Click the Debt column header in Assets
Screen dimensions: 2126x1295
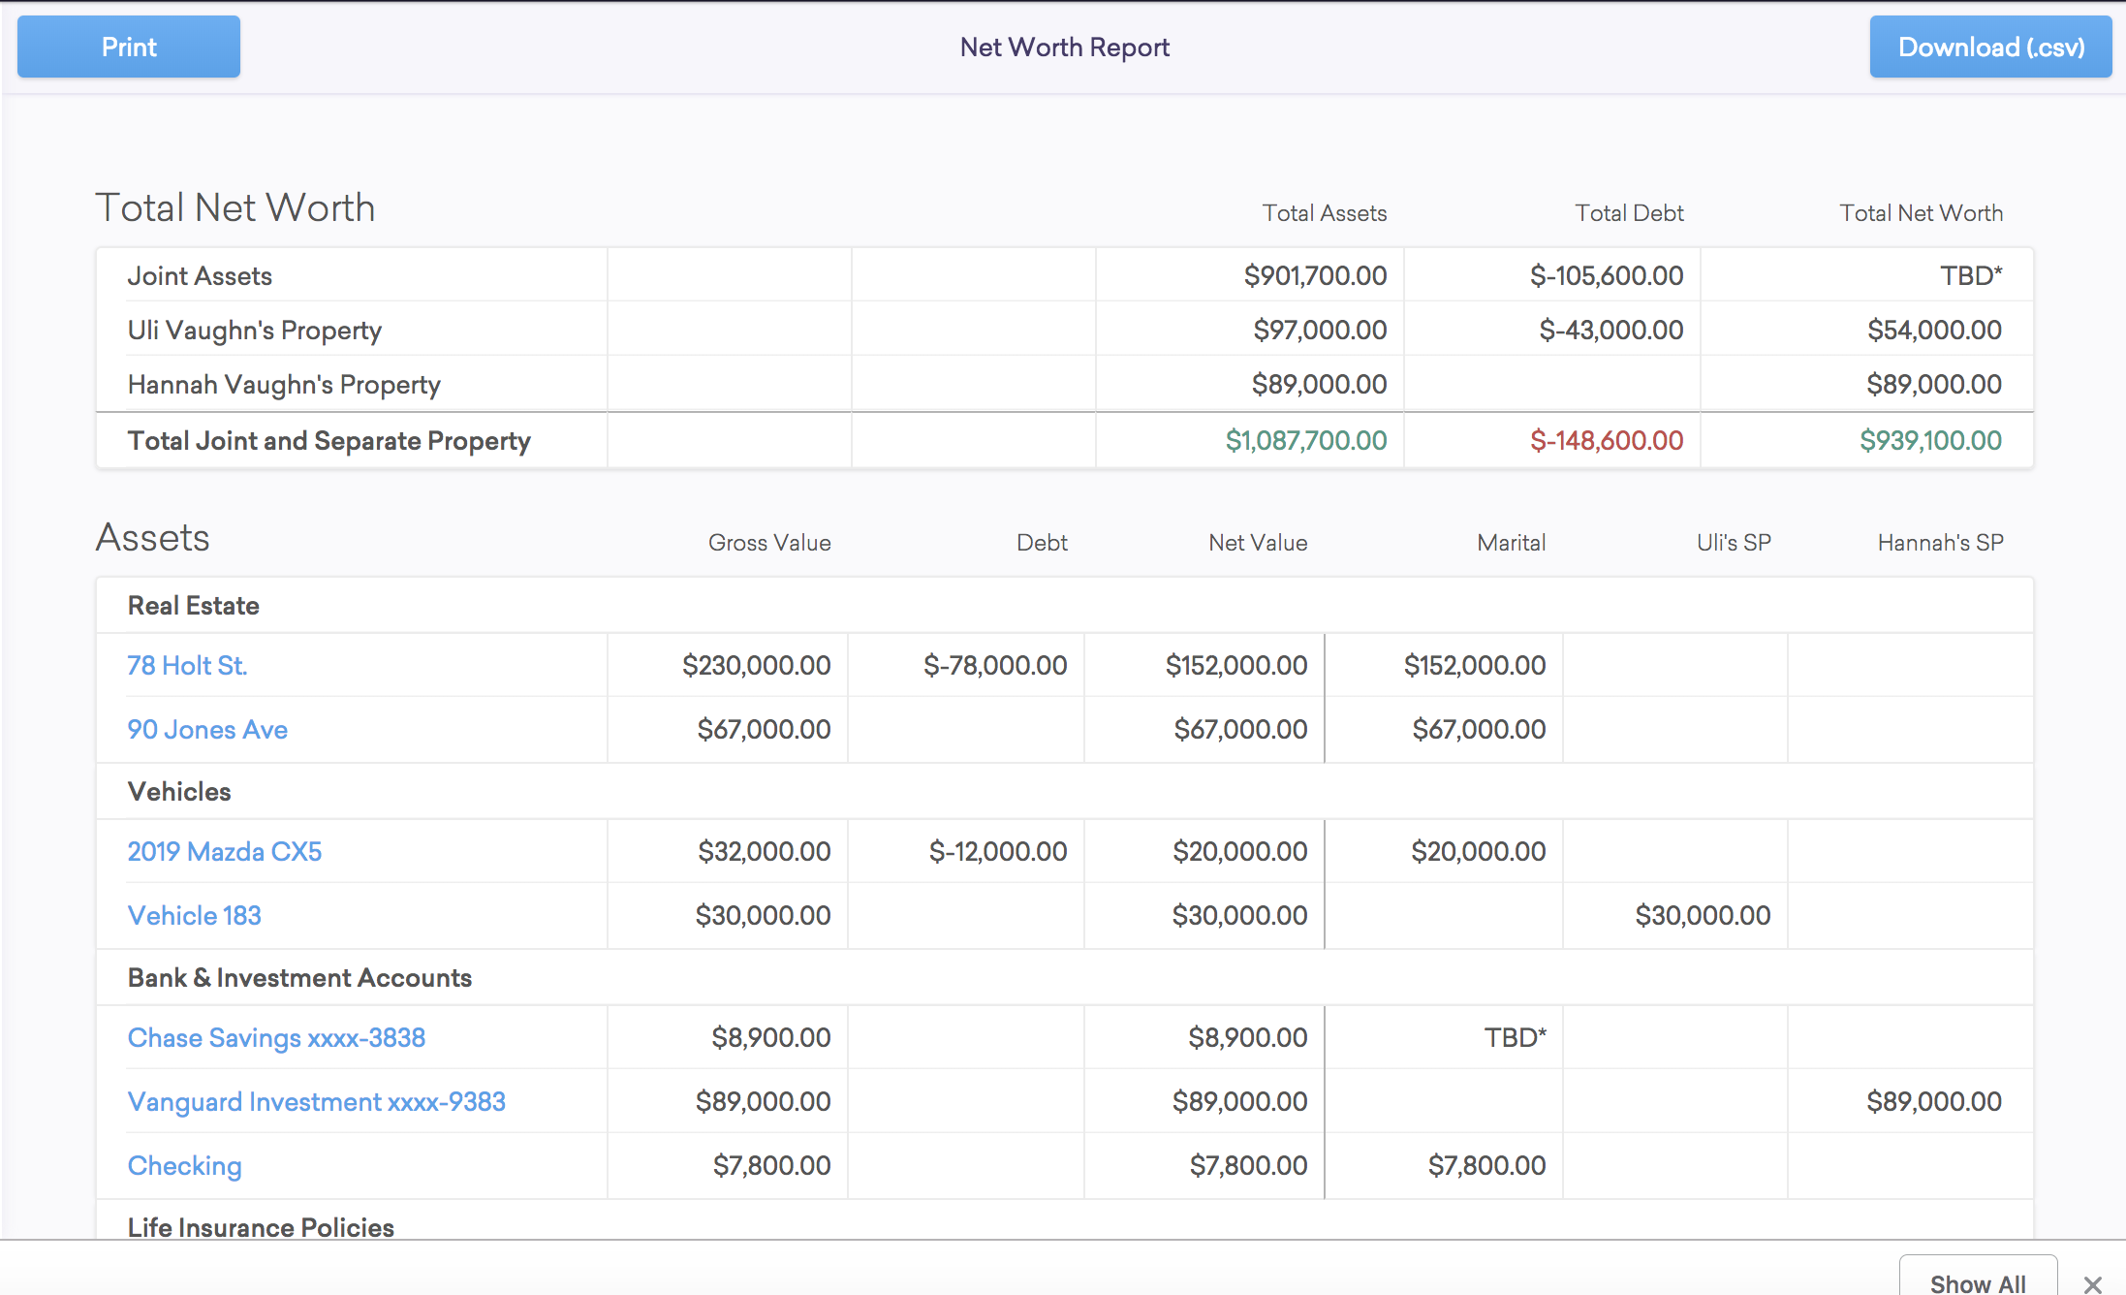tap(1042, 543)
